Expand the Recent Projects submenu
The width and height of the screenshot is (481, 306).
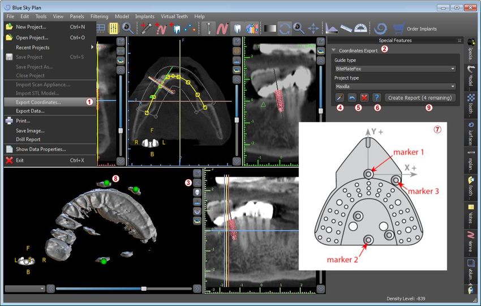50,47
